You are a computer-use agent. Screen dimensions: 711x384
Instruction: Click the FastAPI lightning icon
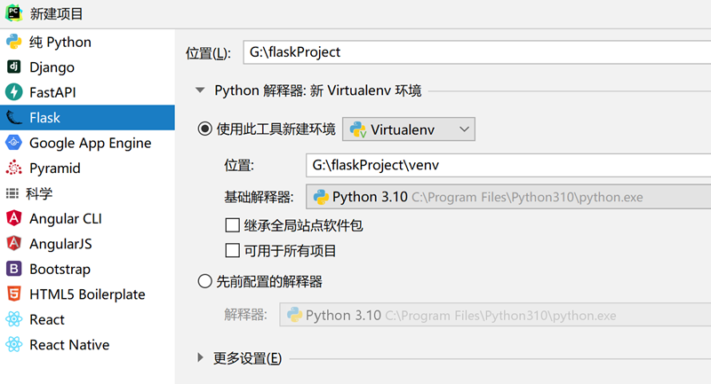point(13,92)
